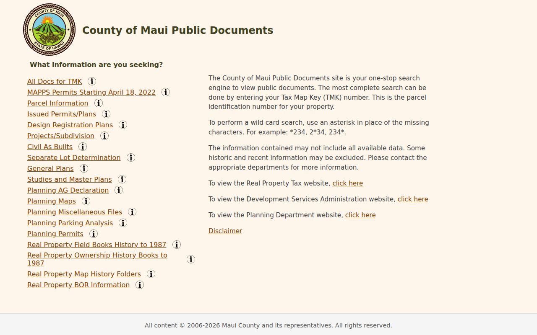Open Real Property Field Books History to 1987

click(96, 245)
